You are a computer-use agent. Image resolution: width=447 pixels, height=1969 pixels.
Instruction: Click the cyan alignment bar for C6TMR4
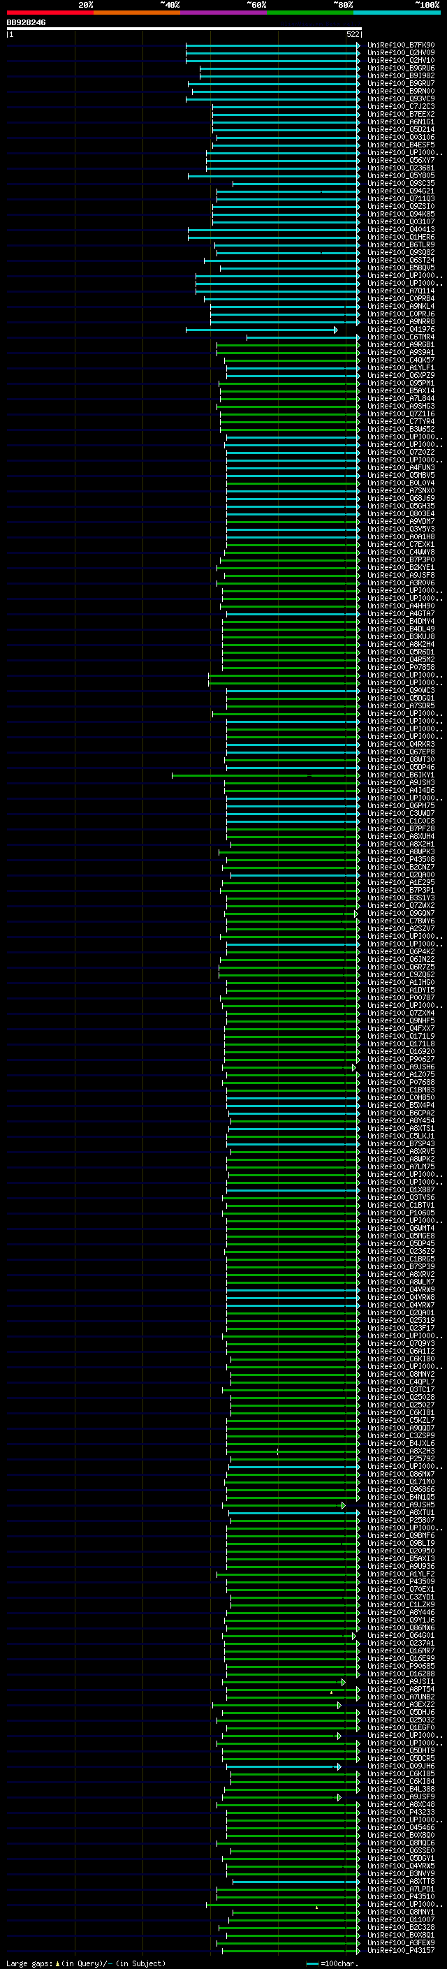click(x=303, y=338)
